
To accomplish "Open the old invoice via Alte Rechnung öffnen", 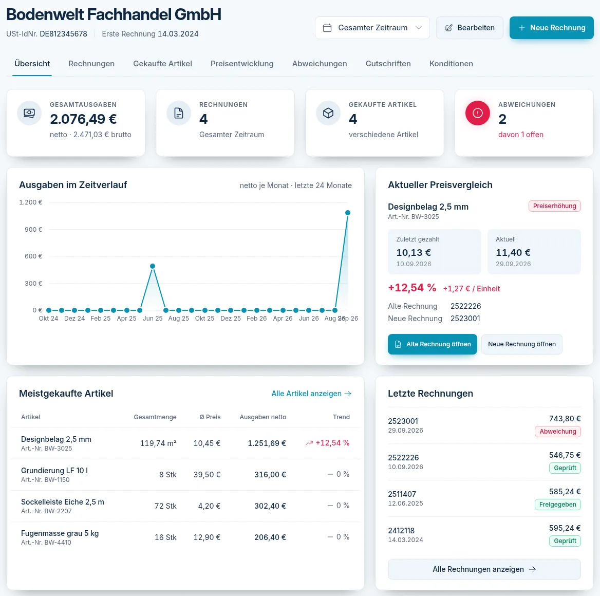I will pos(433,344).
